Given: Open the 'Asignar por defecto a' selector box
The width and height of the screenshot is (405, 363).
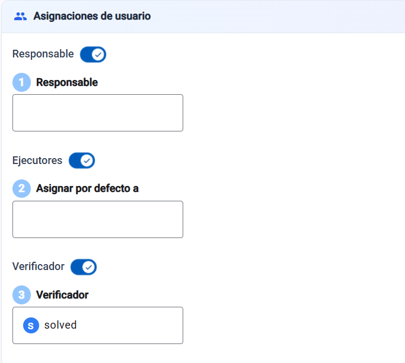Looking at the screenshot, I should pyautogui.click(x=98, y=219).
